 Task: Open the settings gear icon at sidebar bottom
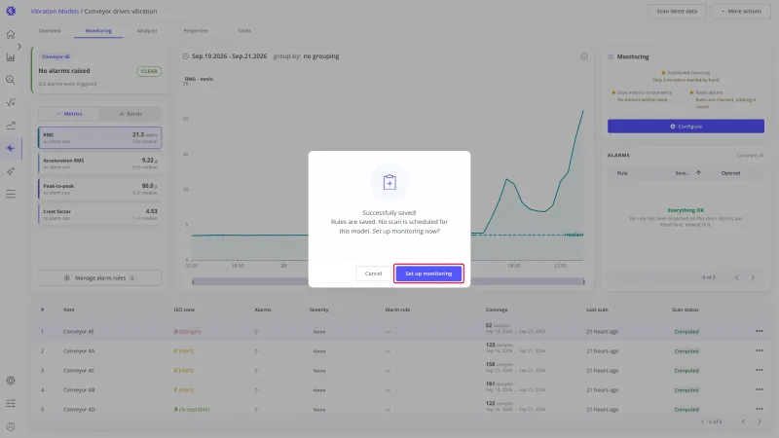[x=11, y=381]
